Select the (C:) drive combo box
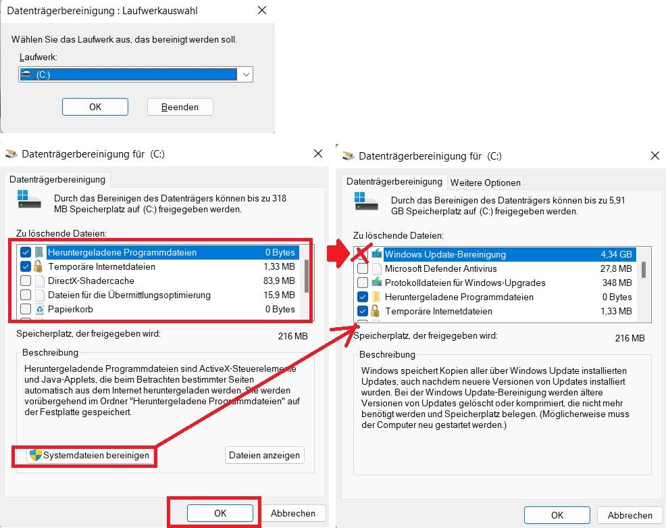 pos(136,74)
